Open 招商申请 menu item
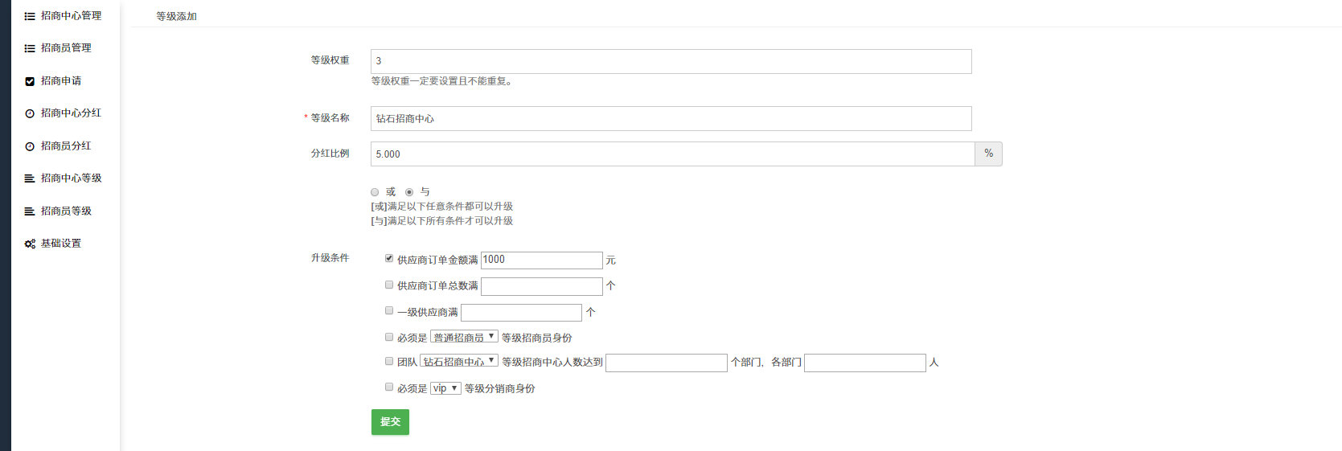Viewport: 1342px width, 451px height. (x=61, y=81)
